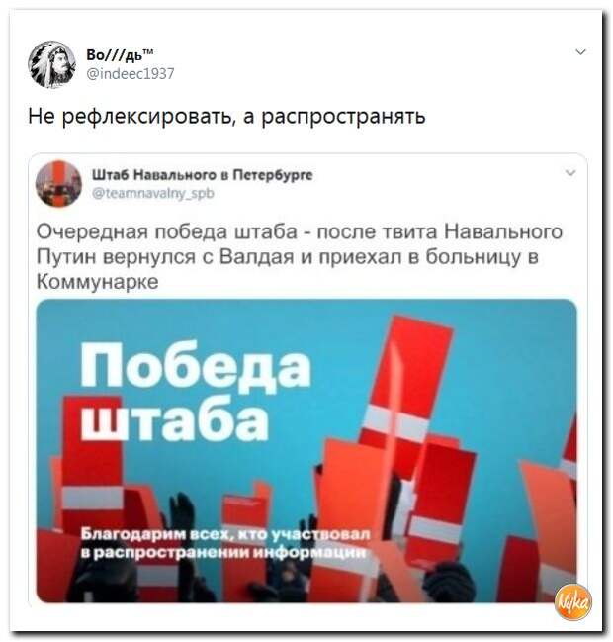The image size is (613, 642).
Task: Open the Во///дь™ display name link
Action: (120, 54)
